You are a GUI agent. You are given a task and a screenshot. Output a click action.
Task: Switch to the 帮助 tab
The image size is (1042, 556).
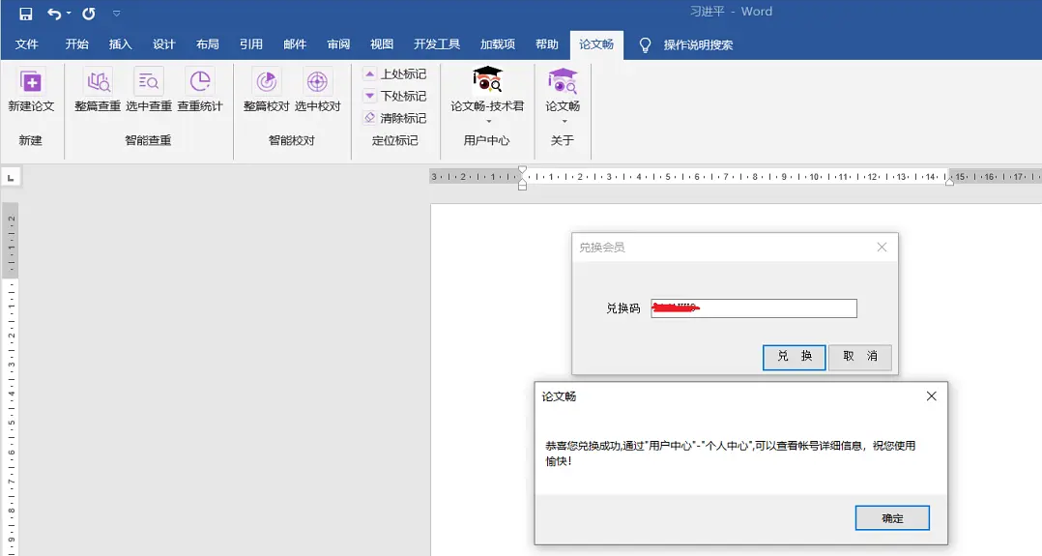point(546,44)
